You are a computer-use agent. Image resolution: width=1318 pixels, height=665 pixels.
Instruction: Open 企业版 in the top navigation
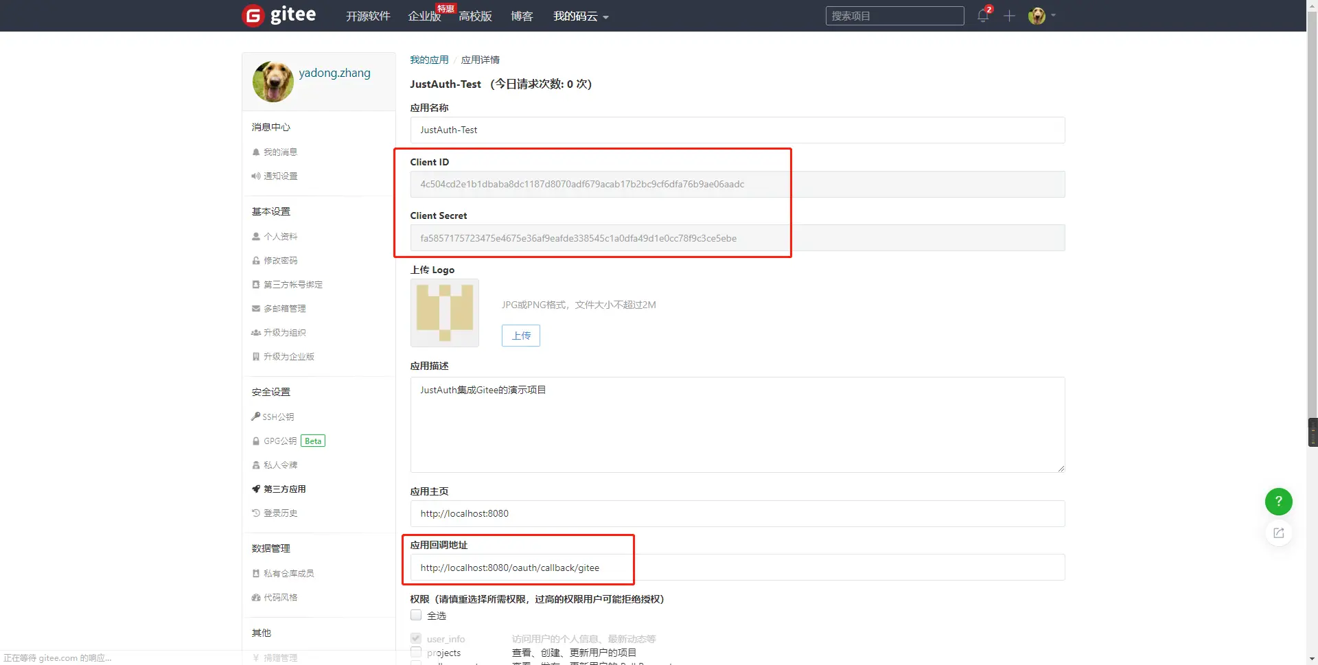point(424,16)
